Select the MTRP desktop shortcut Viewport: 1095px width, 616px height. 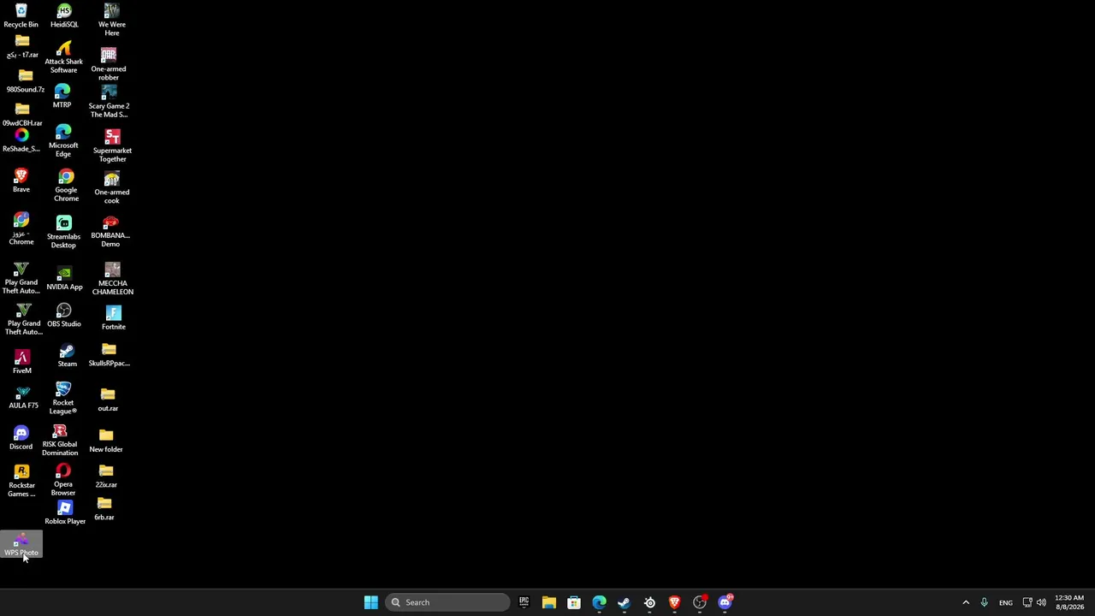tap(62, 96)
